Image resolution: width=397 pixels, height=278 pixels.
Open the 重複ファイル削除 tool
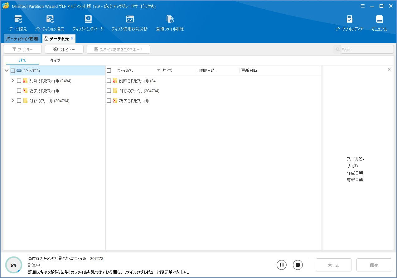(170, 23)
